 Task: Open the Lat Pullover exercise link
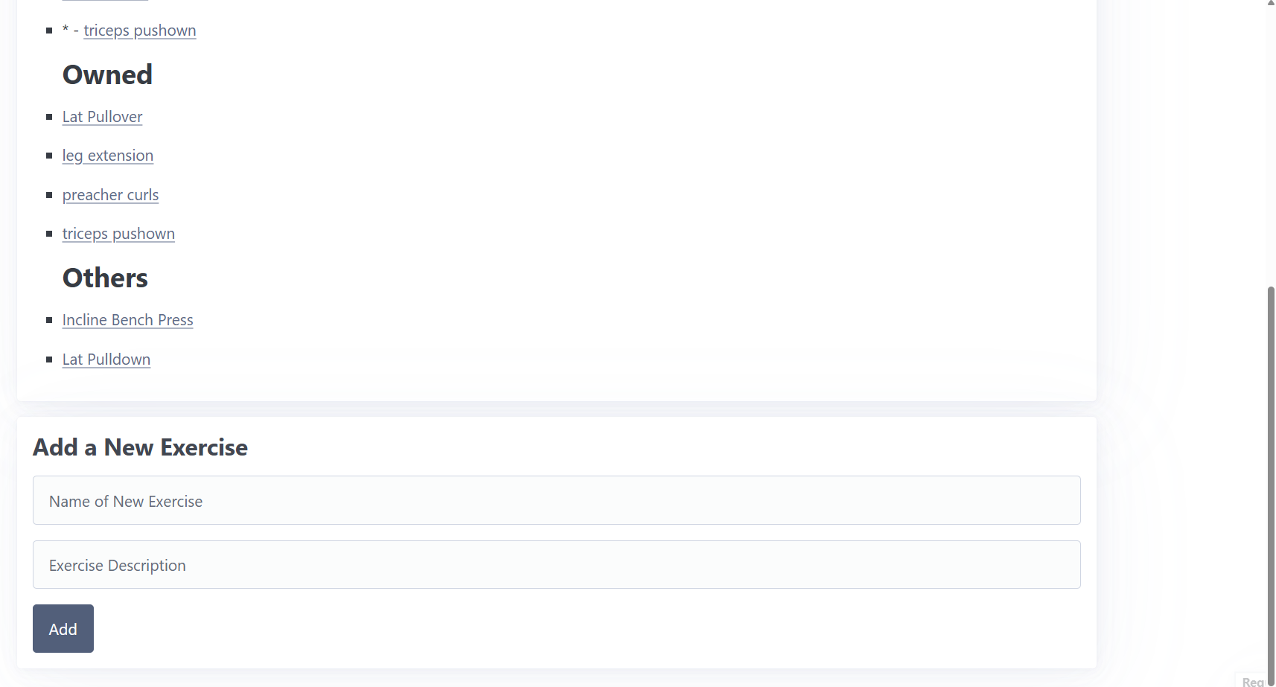(102, 117)
